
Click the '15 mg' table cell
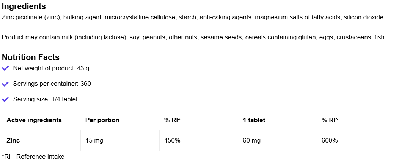tap(94, 141)
